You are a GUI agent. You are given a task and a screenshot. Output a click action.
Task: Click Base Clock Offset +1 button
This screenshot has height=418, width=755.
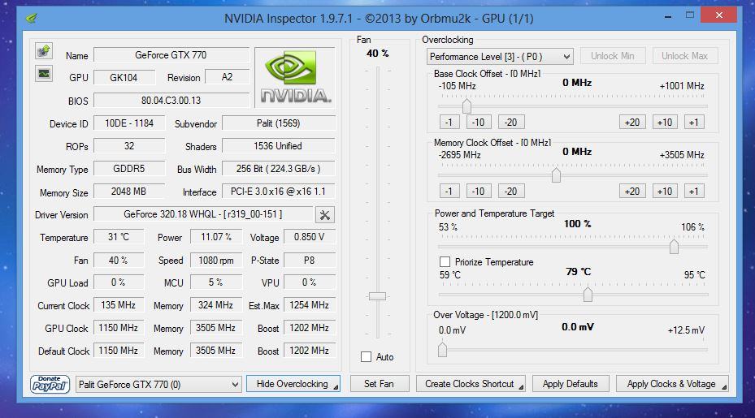tap(694, 123)
